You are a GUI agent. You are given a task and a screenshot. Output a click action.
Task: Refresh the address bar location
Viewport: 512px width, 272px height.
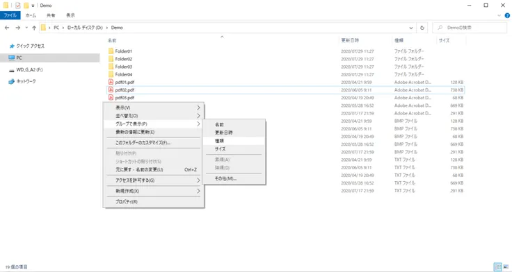tap(422, 28)
